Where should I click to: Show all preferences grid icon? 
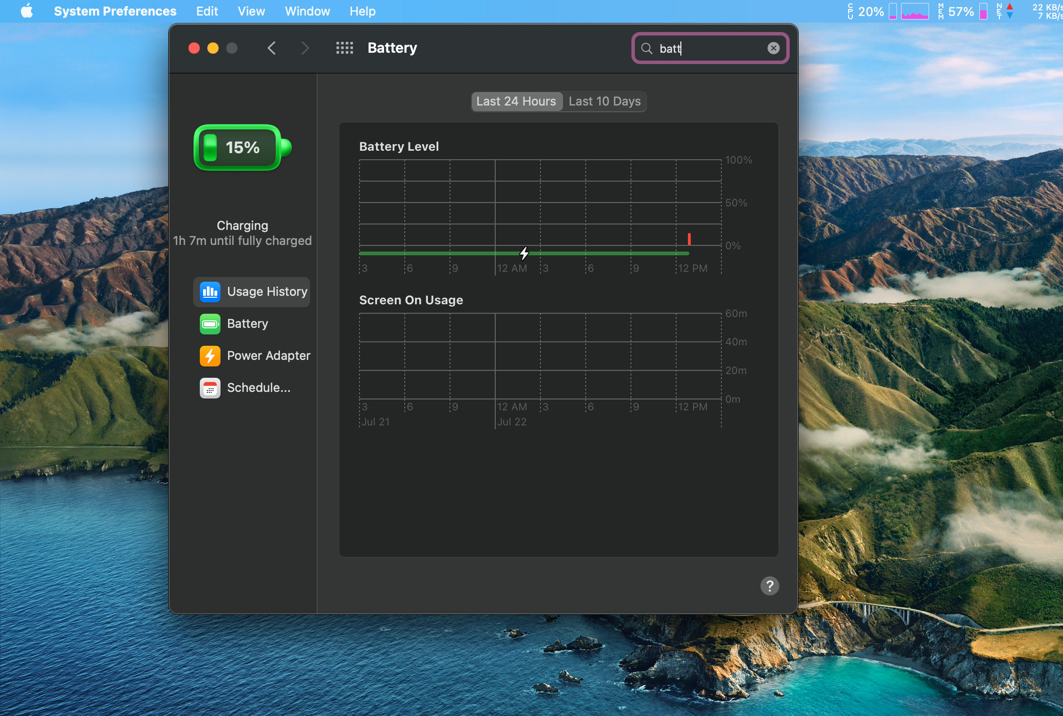344,48
